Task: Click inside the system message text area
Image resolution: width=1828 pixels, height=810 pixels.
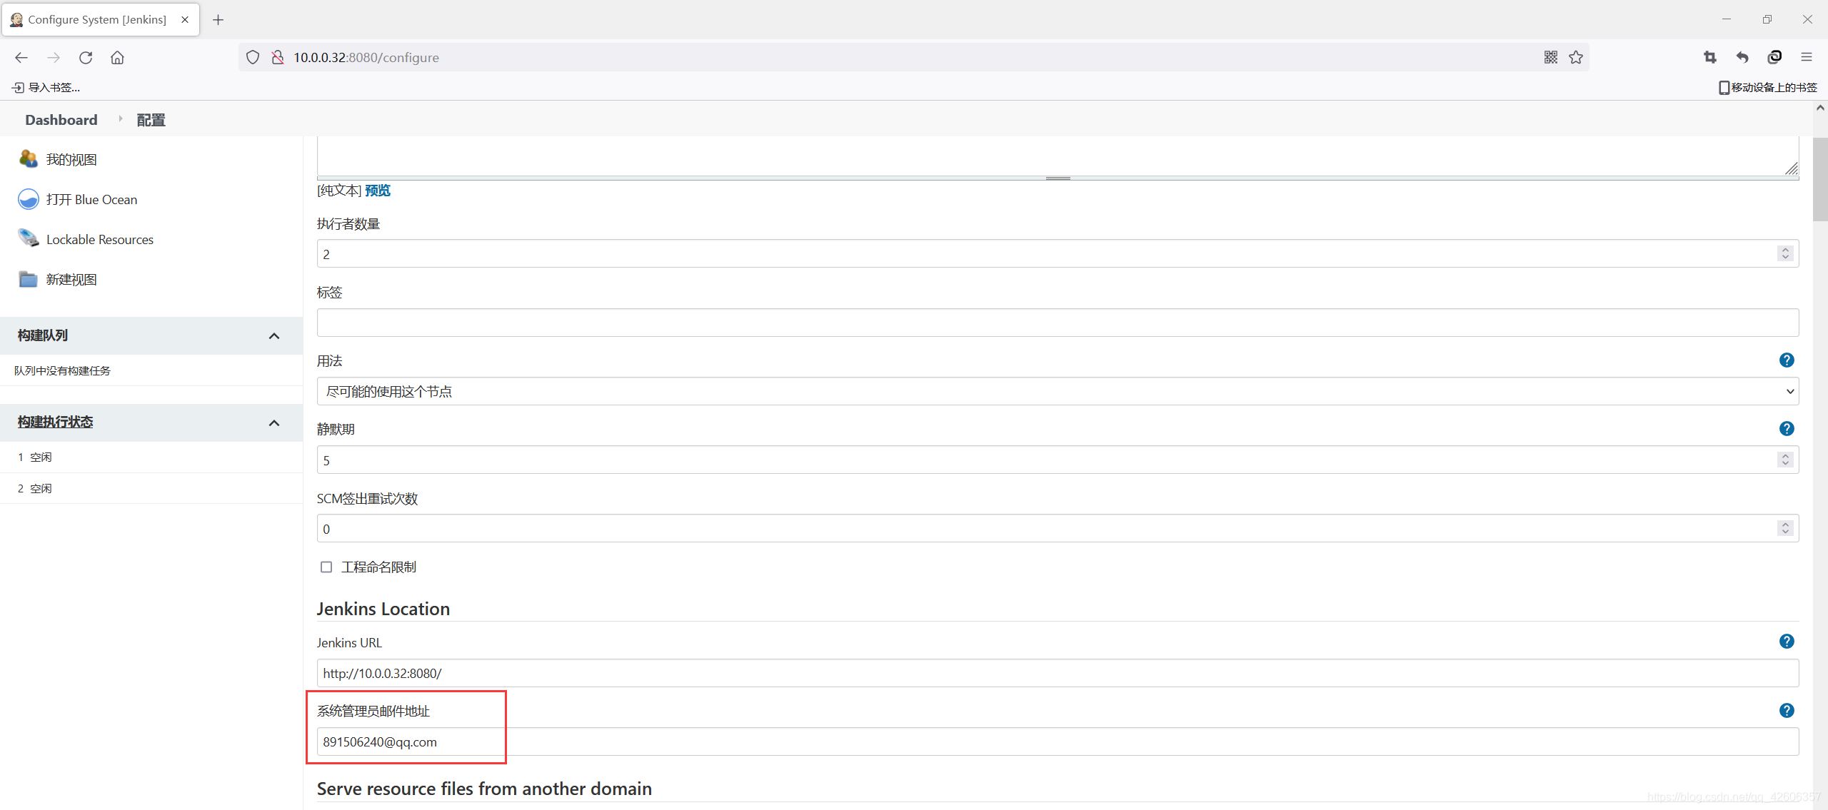Action: point(1058,155)
